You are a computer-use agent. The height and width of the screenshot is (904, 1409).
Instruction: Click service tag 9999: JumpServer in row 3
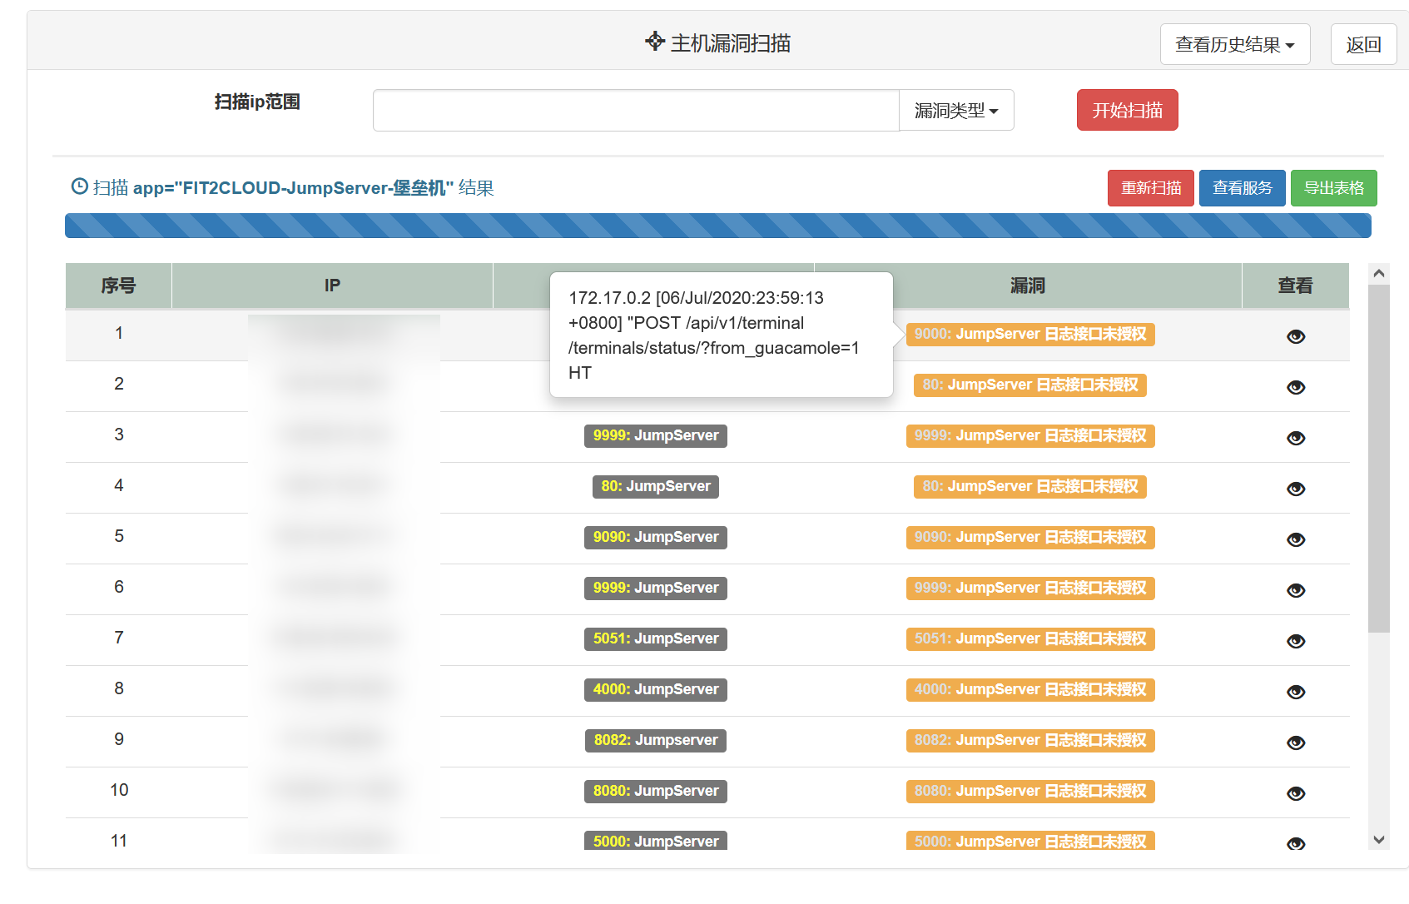(656, 435)
